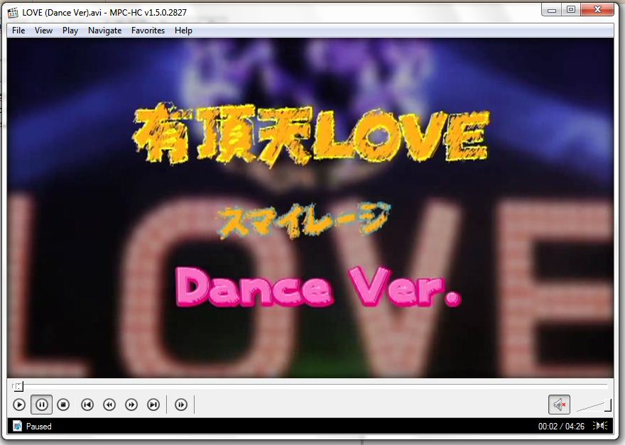Click the audio channel indicator icon
This screenshot has width=625, height=445.
click(600, 425)
